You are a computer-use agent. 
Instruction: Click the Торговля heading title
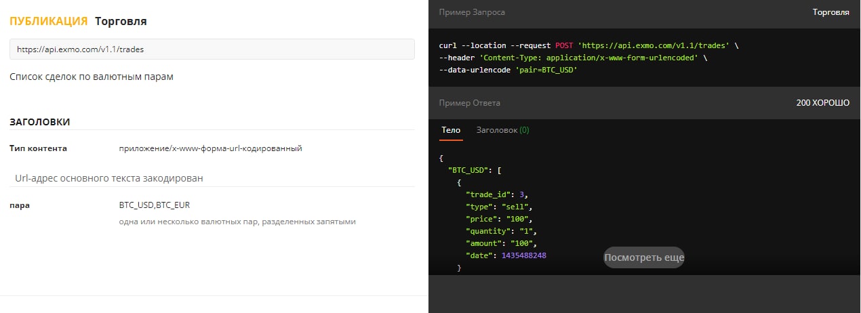pyautogui.click(x=121, y=21)
